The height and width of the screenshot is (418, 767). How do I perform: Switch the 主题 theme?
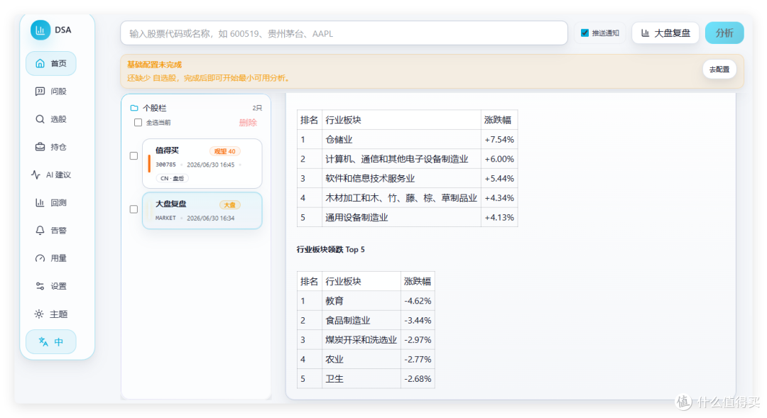(51, 314)
